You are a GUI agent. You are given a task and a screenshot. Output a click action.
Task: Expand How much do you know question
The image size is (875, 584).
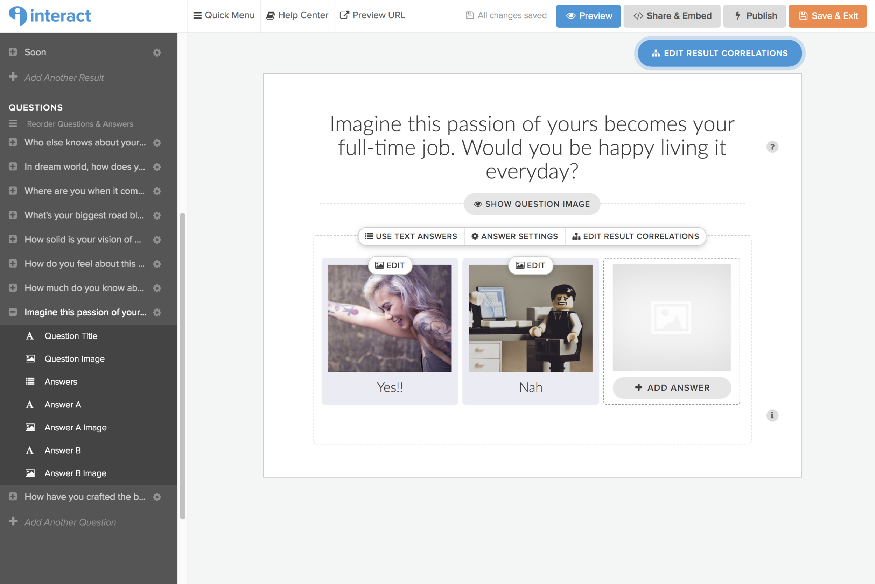coord(13,287)
